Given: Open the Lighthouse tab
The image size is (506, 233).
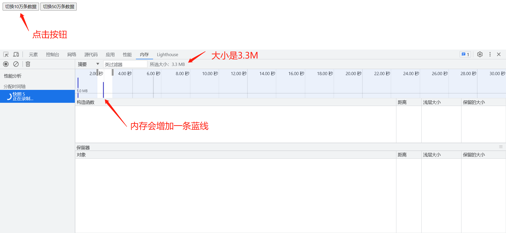Looking at the screenshot, I should (168, 55).
